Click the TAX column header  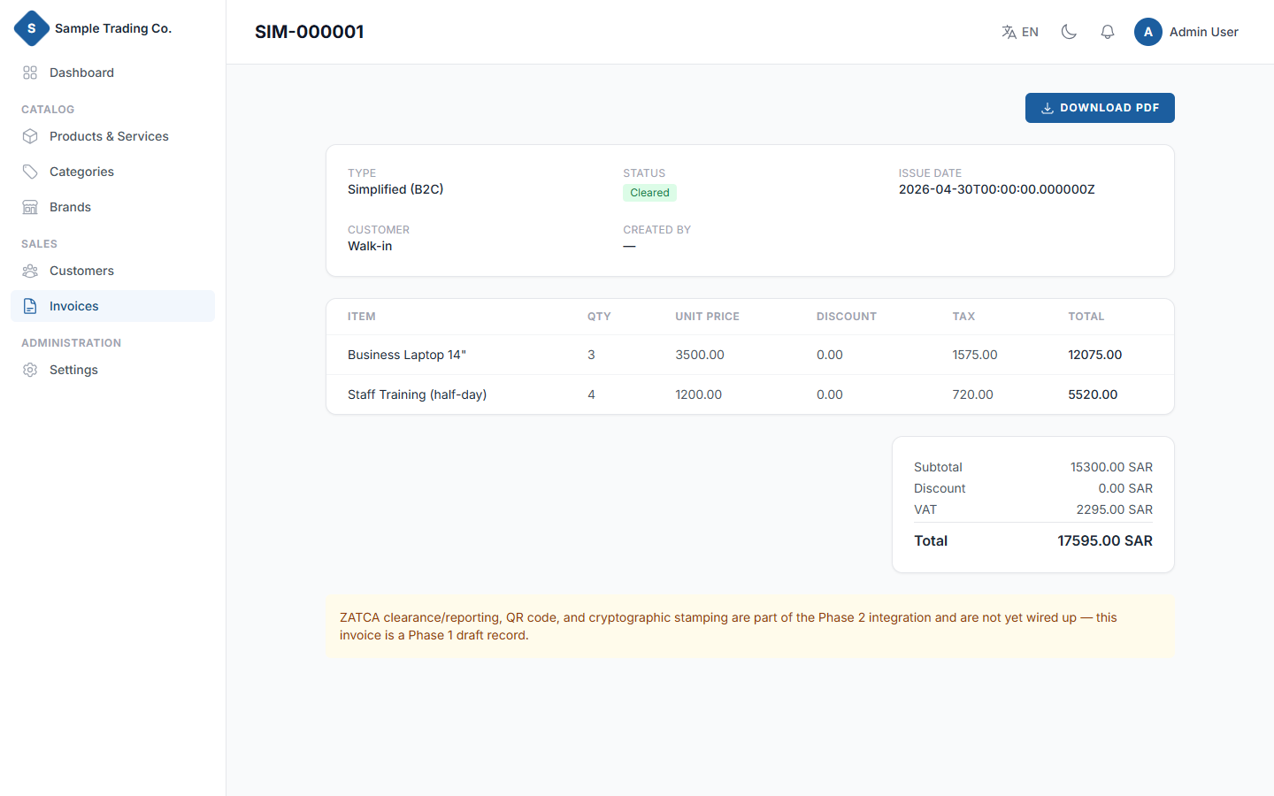tap(963, 317)
